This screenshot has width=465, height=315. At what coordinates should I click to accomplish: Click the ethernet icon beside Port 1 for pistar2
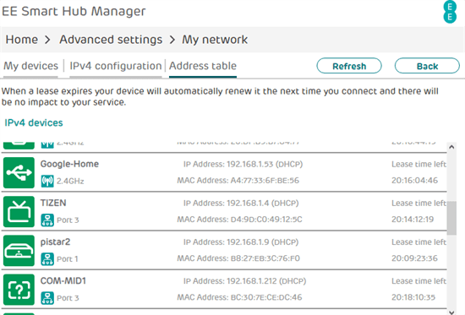(x=47, y=259)
